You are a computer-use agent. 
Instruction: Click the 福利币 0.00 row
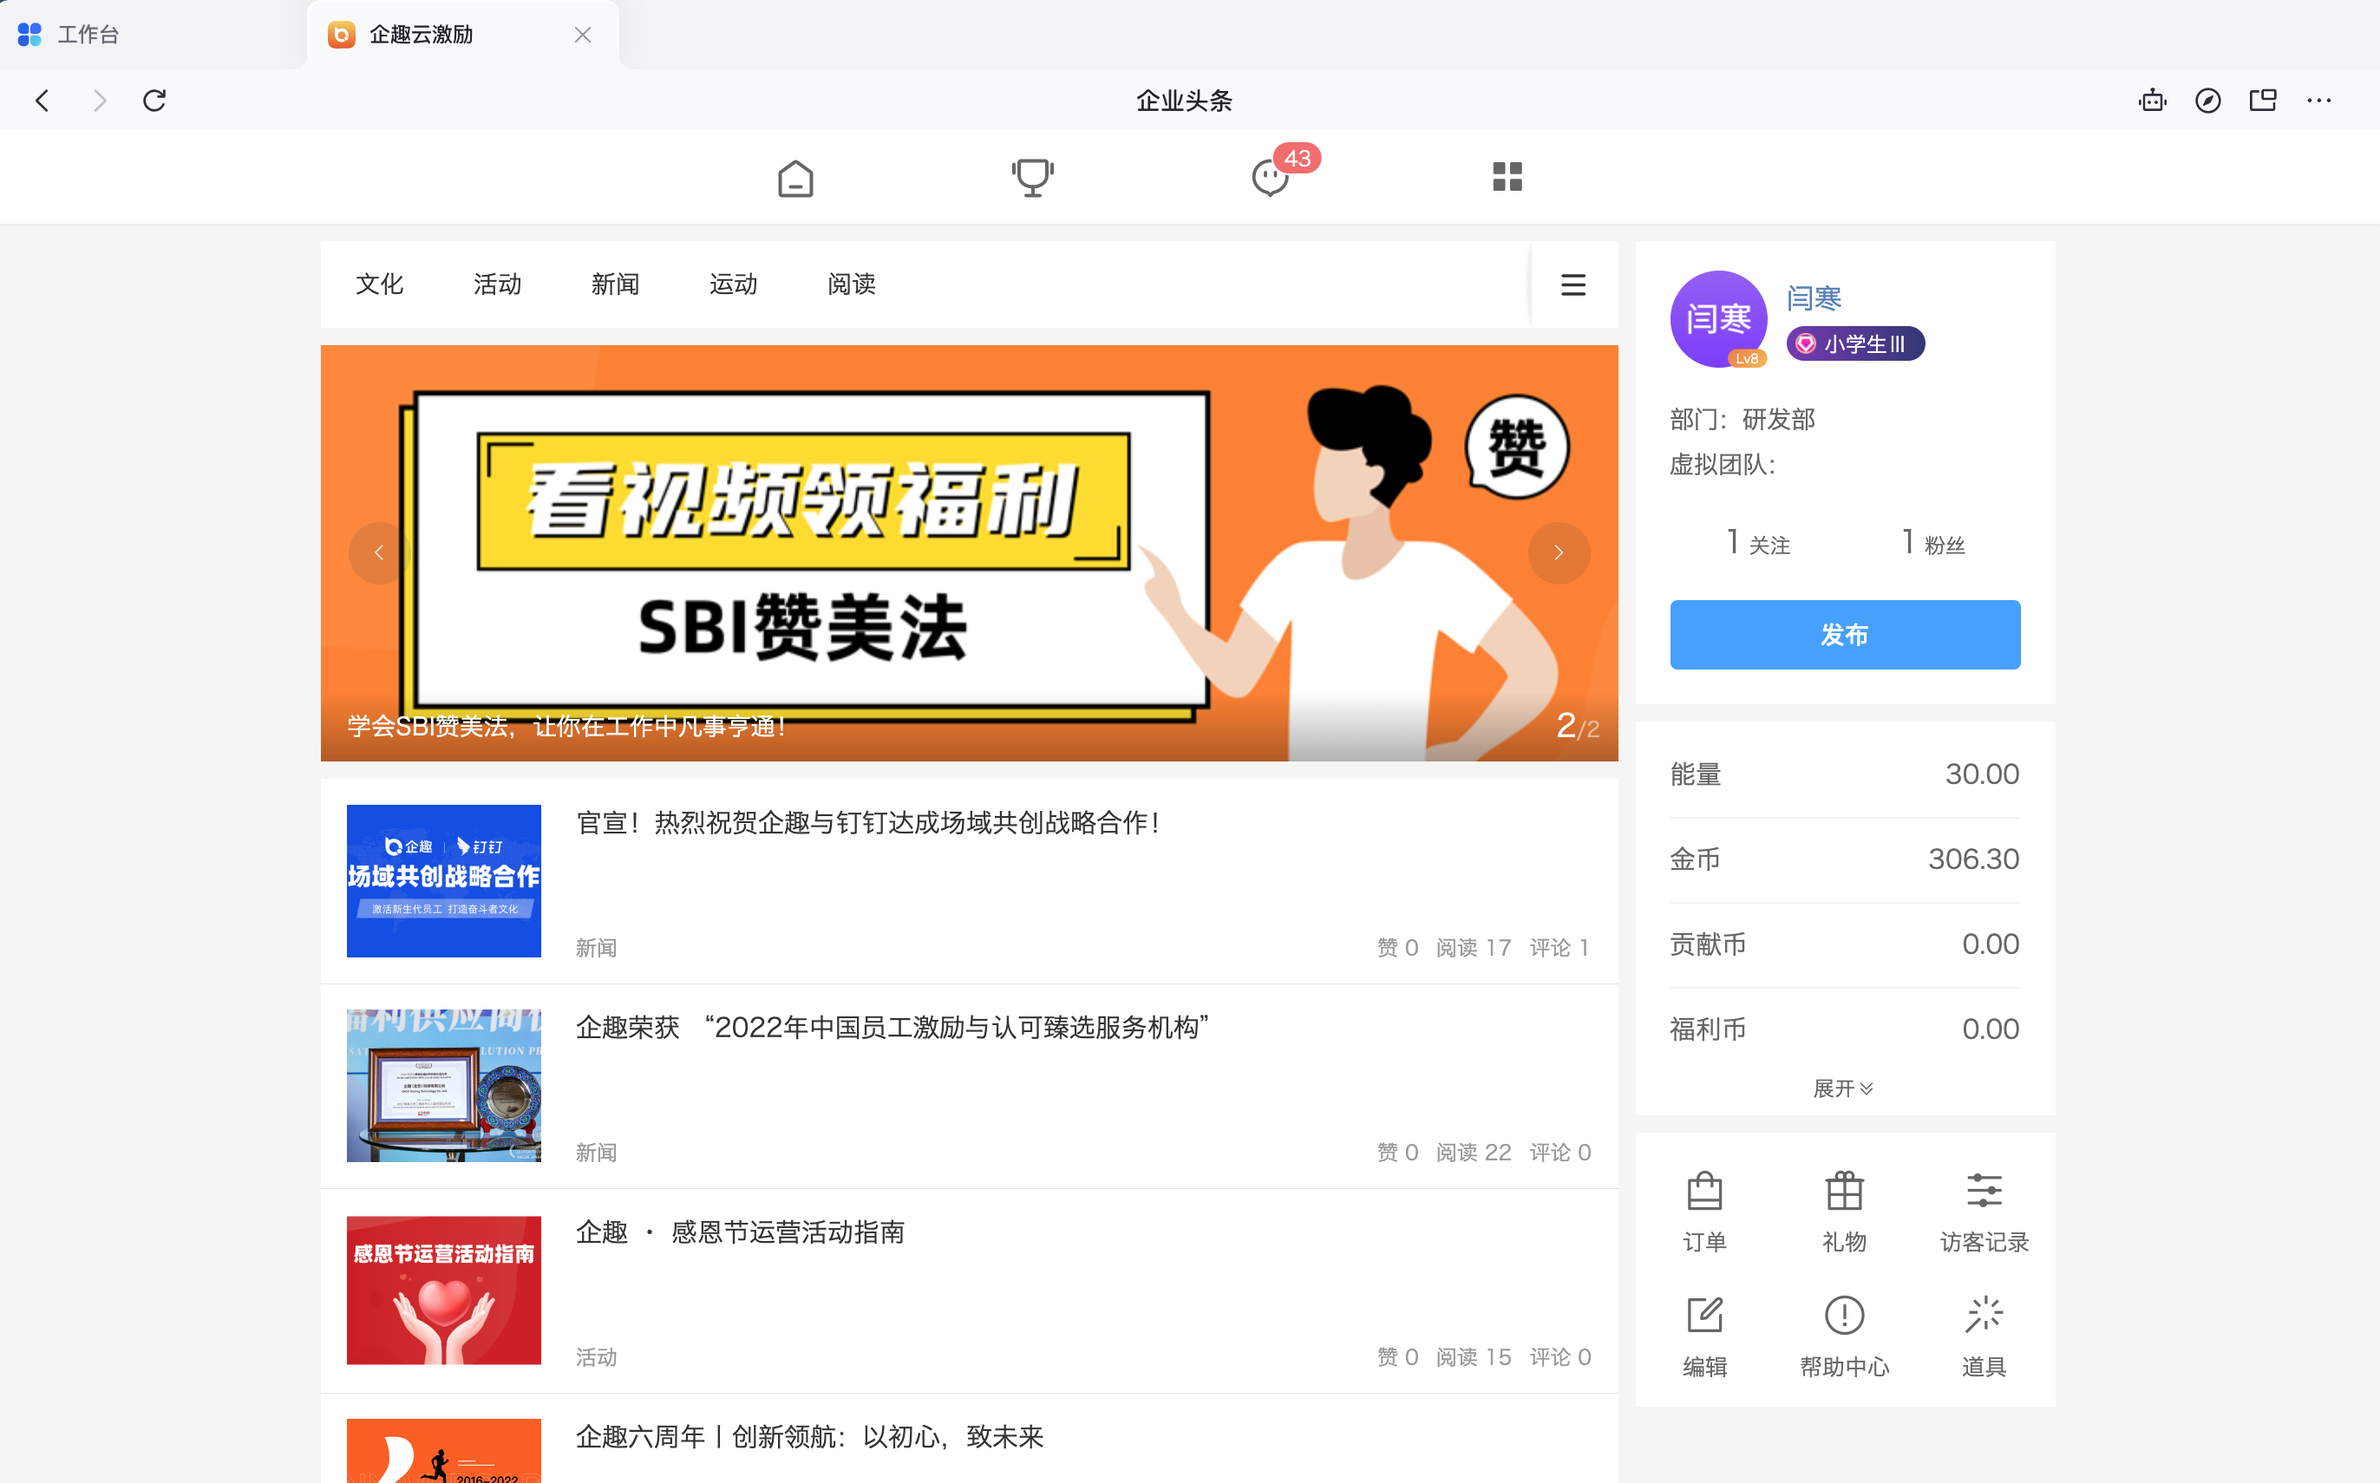tap(1845, 1029)
